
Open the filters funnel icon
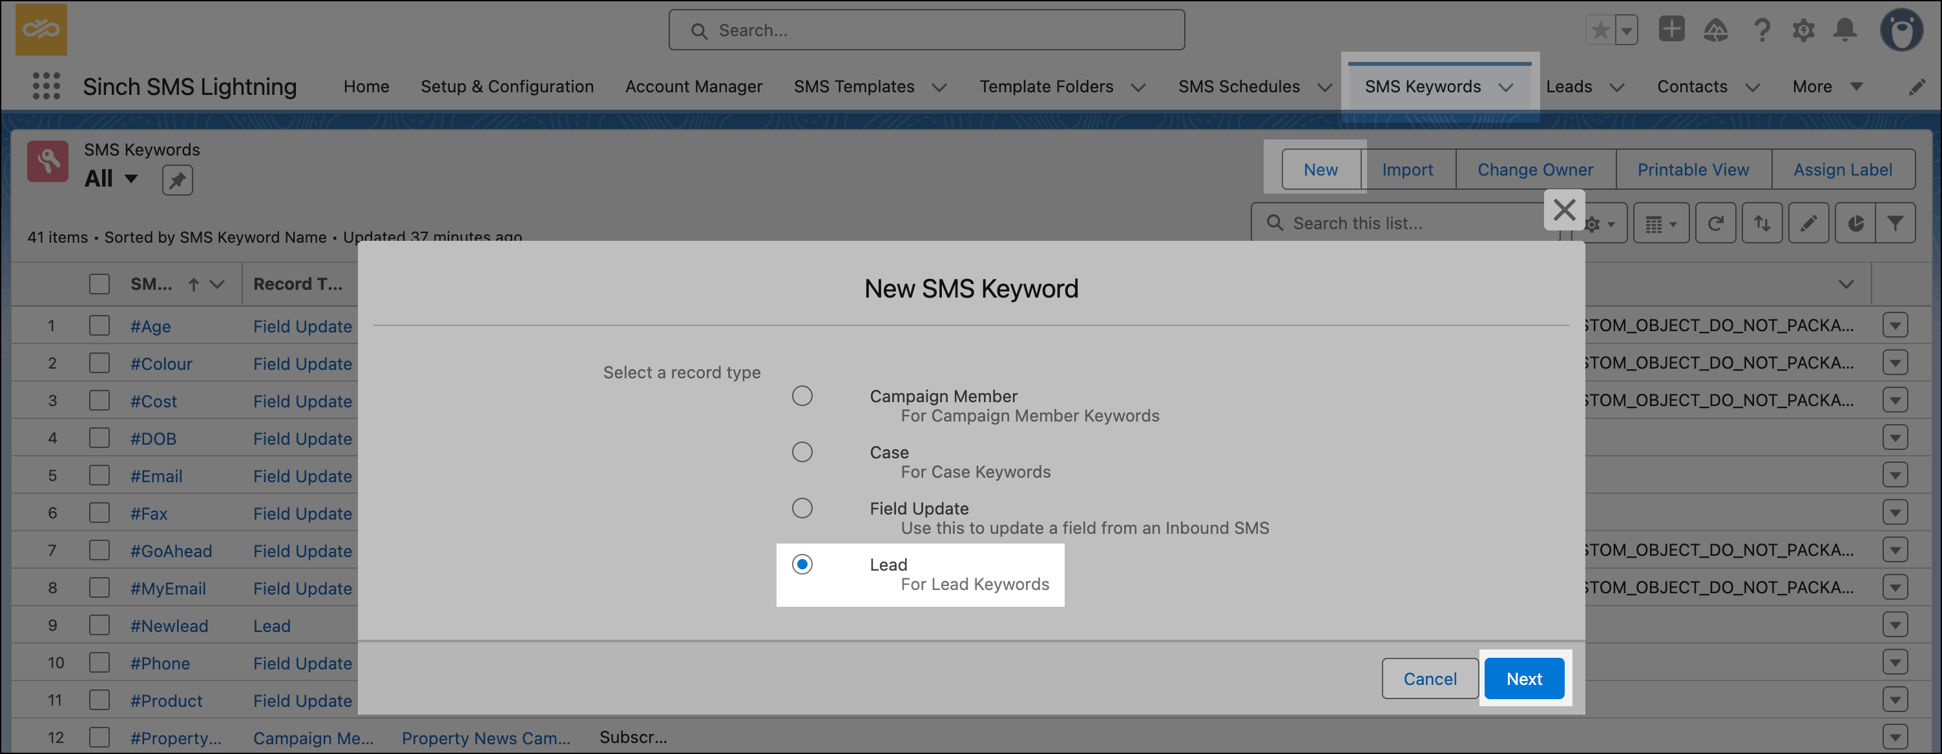click(x=1894, y=224)
